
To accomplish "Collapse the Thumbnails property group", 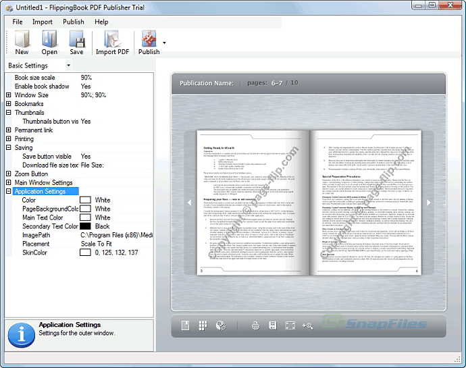I will (9, 112).
